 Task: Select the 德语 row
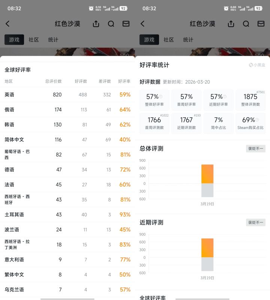tap(67, 169)
